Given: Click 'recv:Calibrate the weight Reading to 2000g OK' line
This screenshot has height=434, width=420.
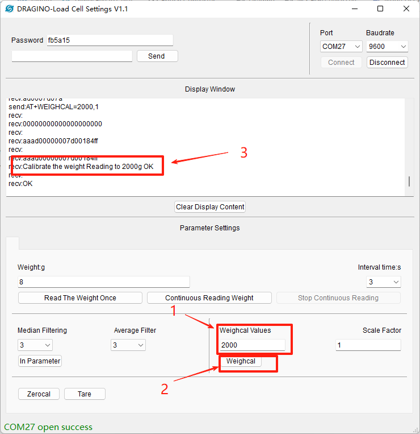Looking at the screenshot, I should [81, 167].
